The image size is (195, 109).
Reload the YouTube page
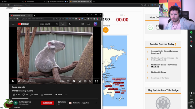pos(17,19)
